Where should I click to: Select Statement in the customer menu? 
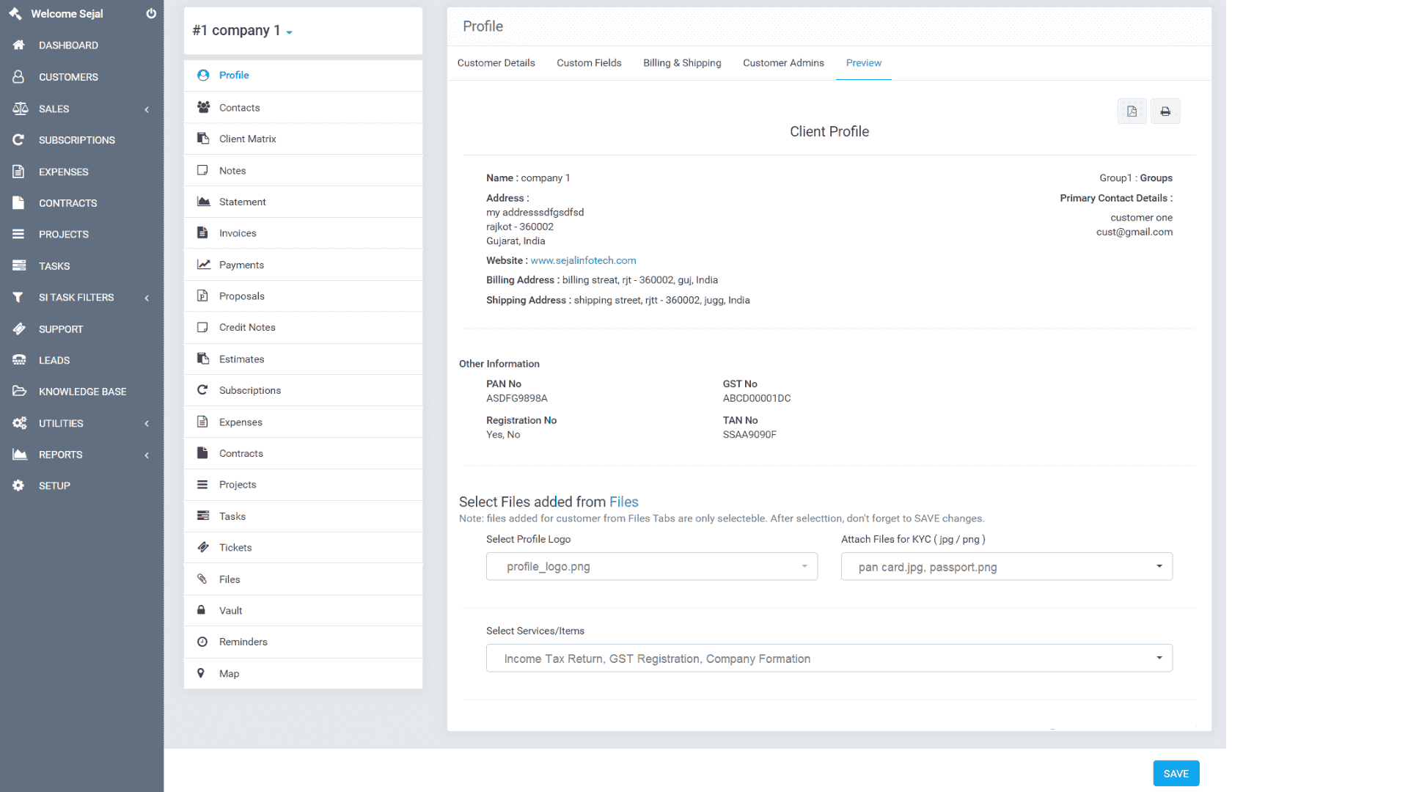242,202
